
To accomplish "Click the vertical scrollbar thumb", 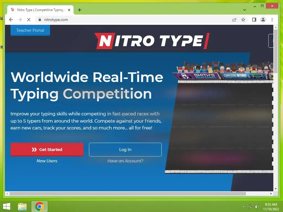I will [x=276, y=51].
